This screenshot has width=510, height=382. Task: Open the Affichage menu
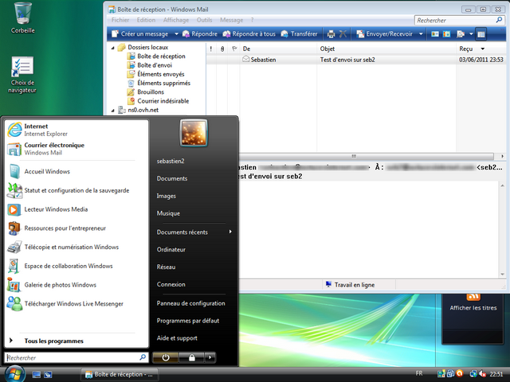[x=176, y=20]
